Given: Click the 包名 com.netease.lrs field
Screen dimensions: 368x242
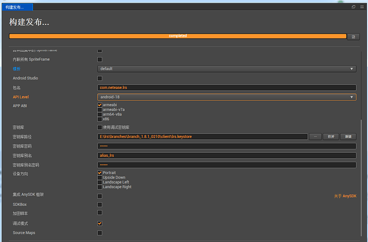Looking at the screenshot, I should tap(227, 87).
